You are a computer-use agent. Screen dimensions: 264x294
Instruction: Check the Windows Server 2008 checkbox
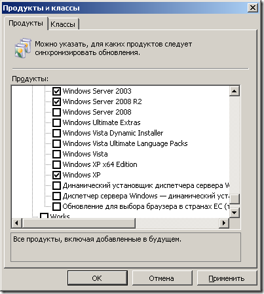(x=56, y=112)
